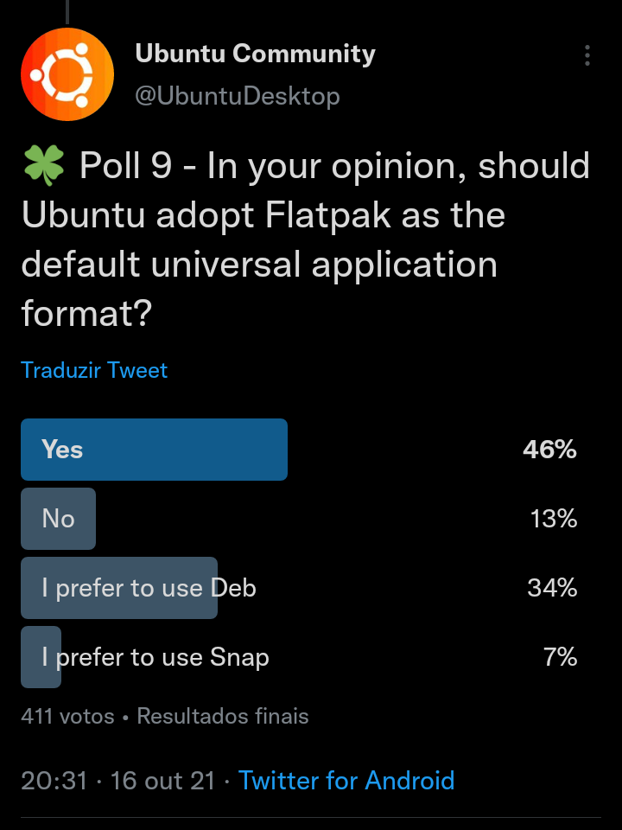Open the Twitter for Android source link

click(x=346, y=781)
